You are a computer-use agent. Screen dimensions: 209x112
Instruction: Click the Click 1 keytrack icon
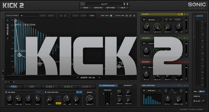[x=179, y=14]
